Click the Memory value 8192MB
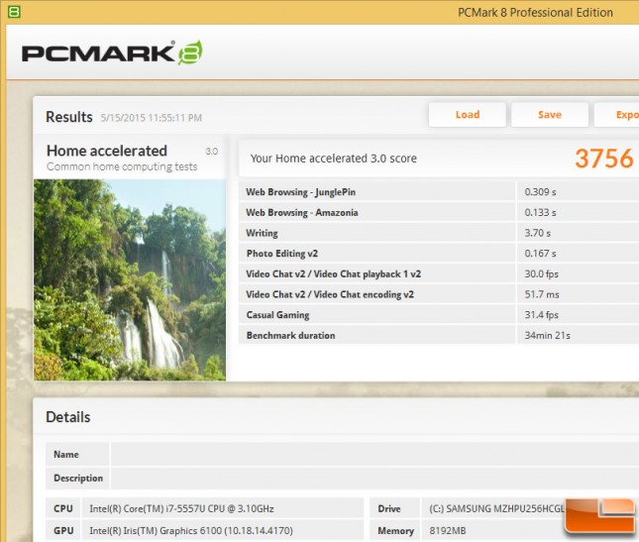This screenshot has width=639, height=542. [448, 530]
